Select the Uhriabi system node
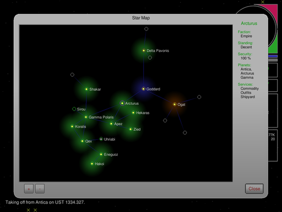This screenshot has height=212, width=282. [x=101, y=139]
